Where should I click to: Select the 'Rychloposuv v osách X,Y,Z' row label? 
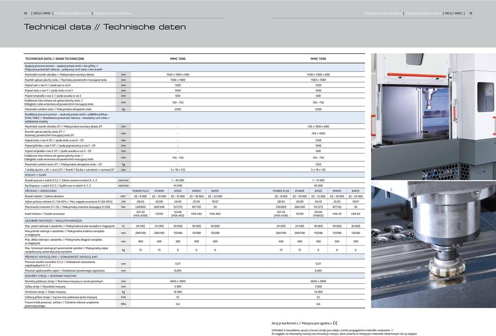click(x=57, y=186)
